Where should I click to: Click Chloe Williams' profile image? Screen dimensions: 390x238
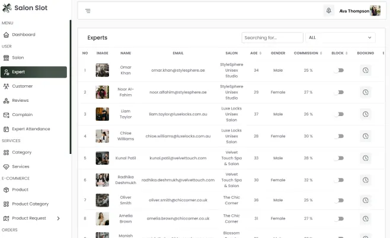pos(102,136)
